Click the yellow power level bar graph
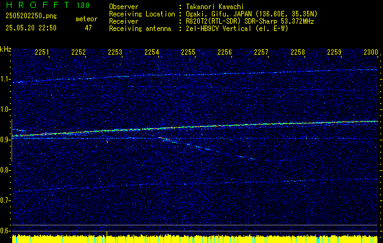The height and width of the screenshot is (243, 383). (195, 239)
